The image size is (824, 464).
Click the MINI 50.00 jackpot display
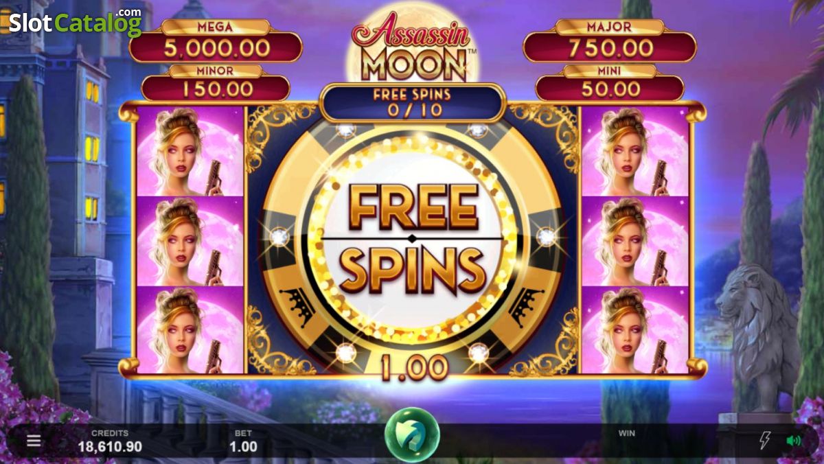[610, 82]
